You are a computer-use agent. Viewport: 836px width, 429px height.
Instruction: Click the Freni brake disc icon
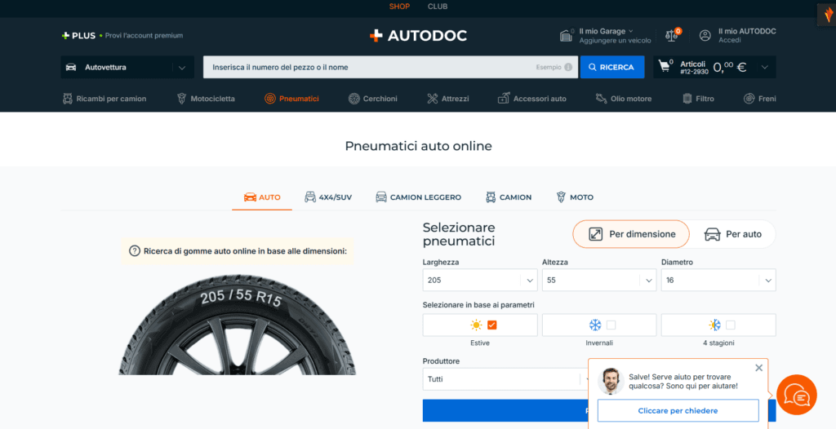(749, 99)
